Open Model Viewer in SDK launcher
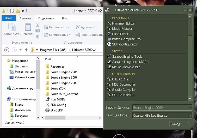Viewport: 197px width, 138px height. [120, 29]
